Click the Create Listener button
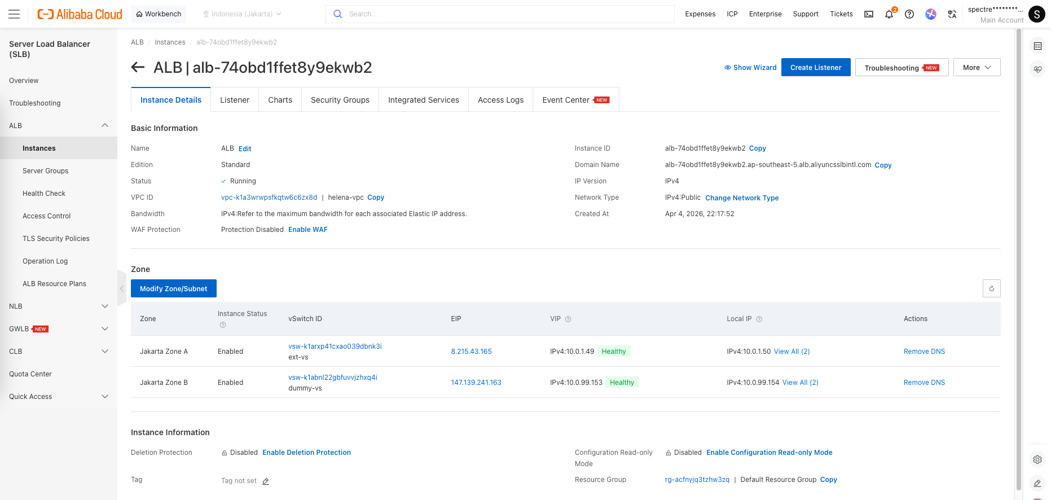 pos(816,68)
